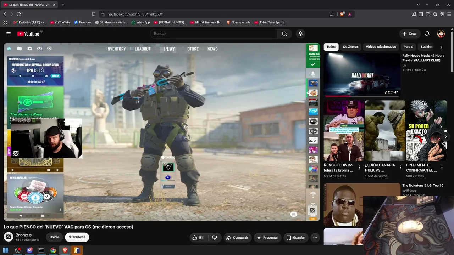This screenshot has height=255, width=454.
Task: Open options for ÑENGO FLOW video
Action: coord(359,168)
